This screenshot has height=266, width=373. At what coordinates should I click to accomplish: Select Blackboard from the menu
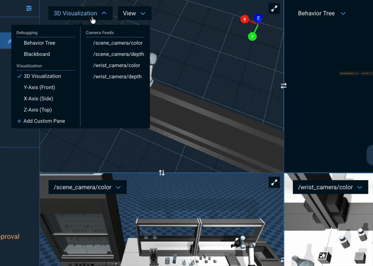(37, 54)
